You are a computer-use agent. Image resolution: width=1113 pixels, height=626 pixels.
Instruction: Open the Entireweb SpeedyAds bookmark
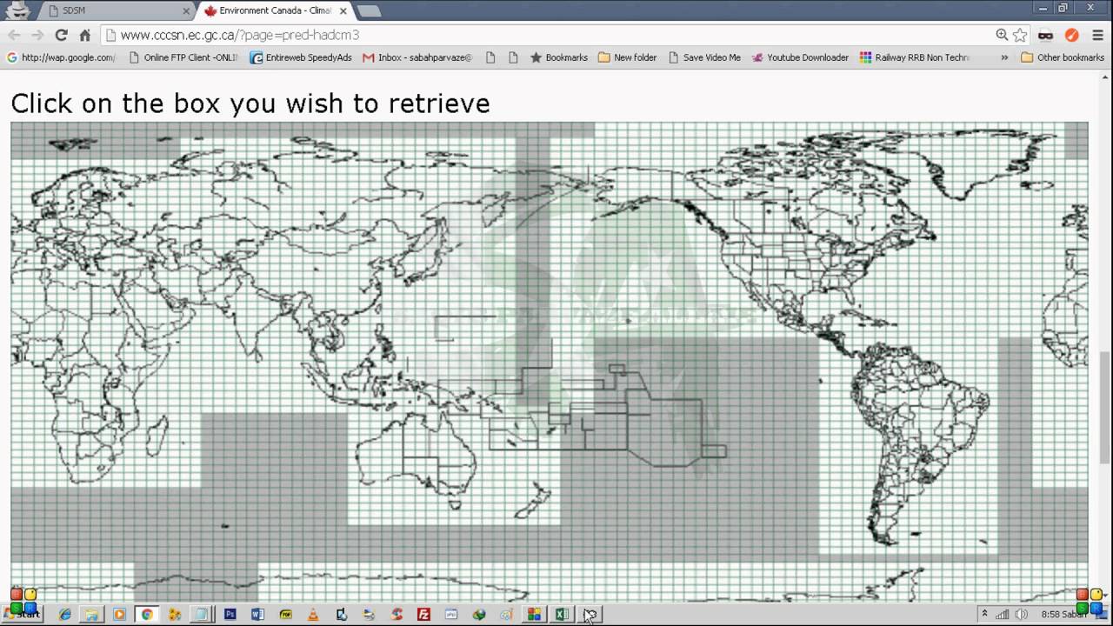(x=301, y=58)
